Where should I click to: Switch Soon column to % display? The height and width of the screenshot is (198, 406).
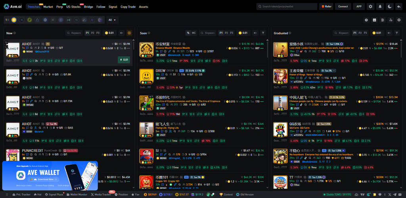tap(188, 33)
